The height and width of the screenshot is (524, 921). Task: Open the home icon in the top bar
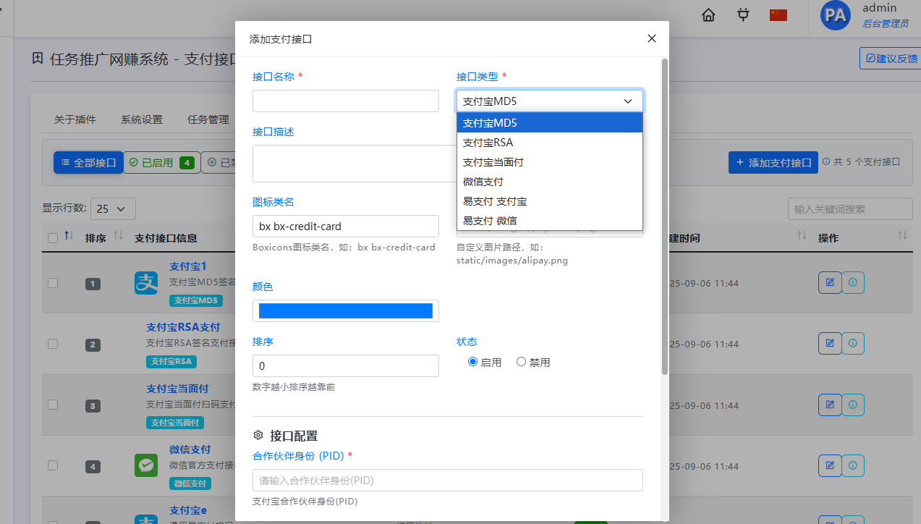click(708, 14)
